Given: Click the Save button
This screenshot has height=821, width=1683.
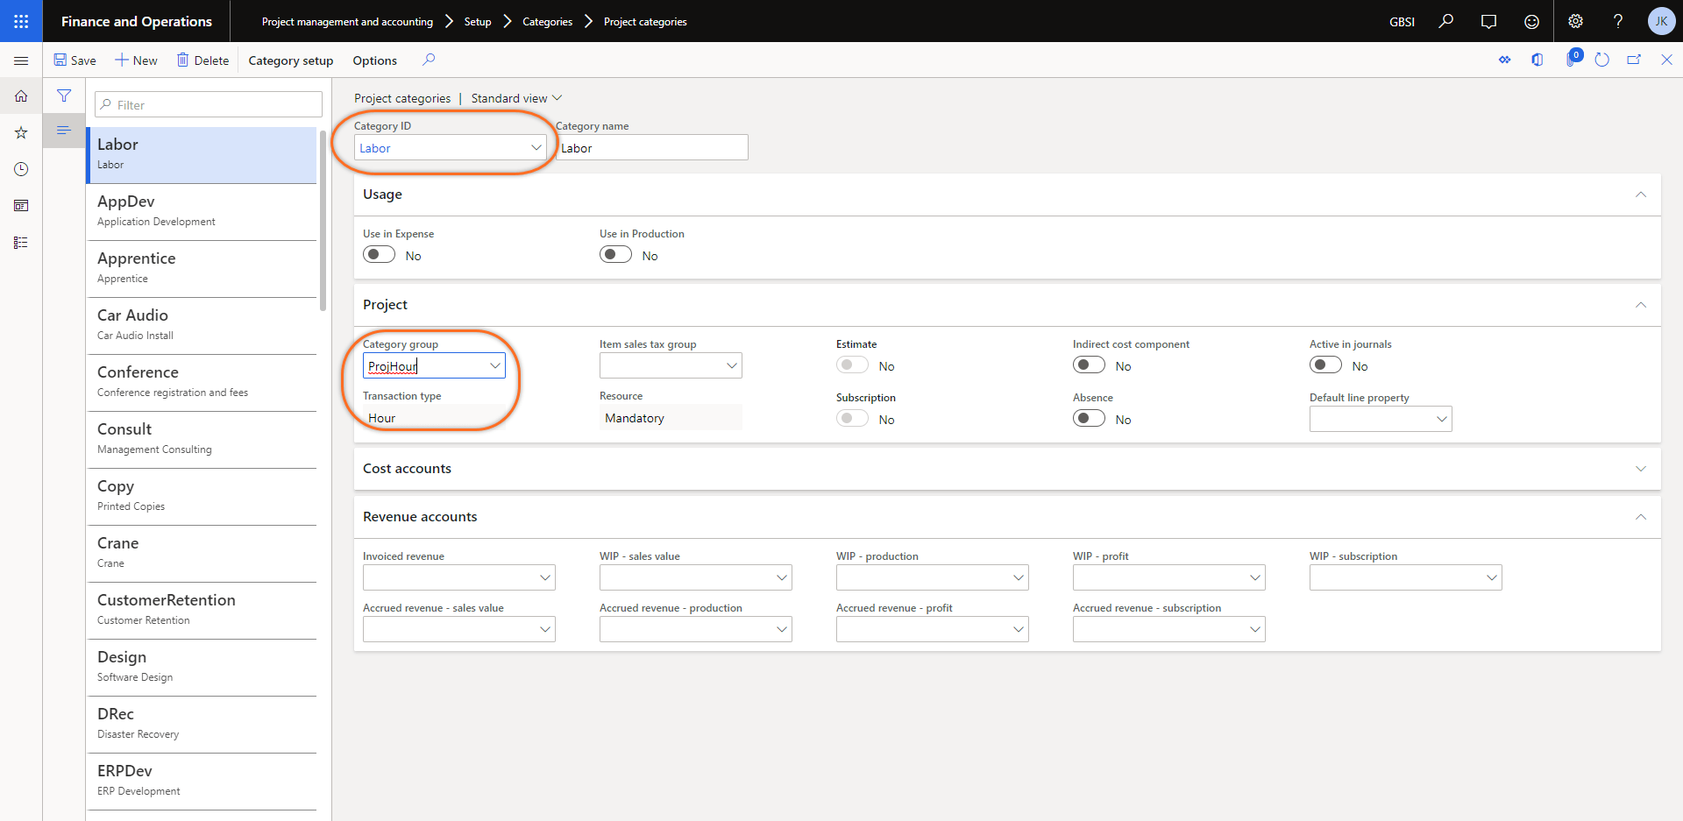Looking at the screenshot, I should tap(75, 60).
